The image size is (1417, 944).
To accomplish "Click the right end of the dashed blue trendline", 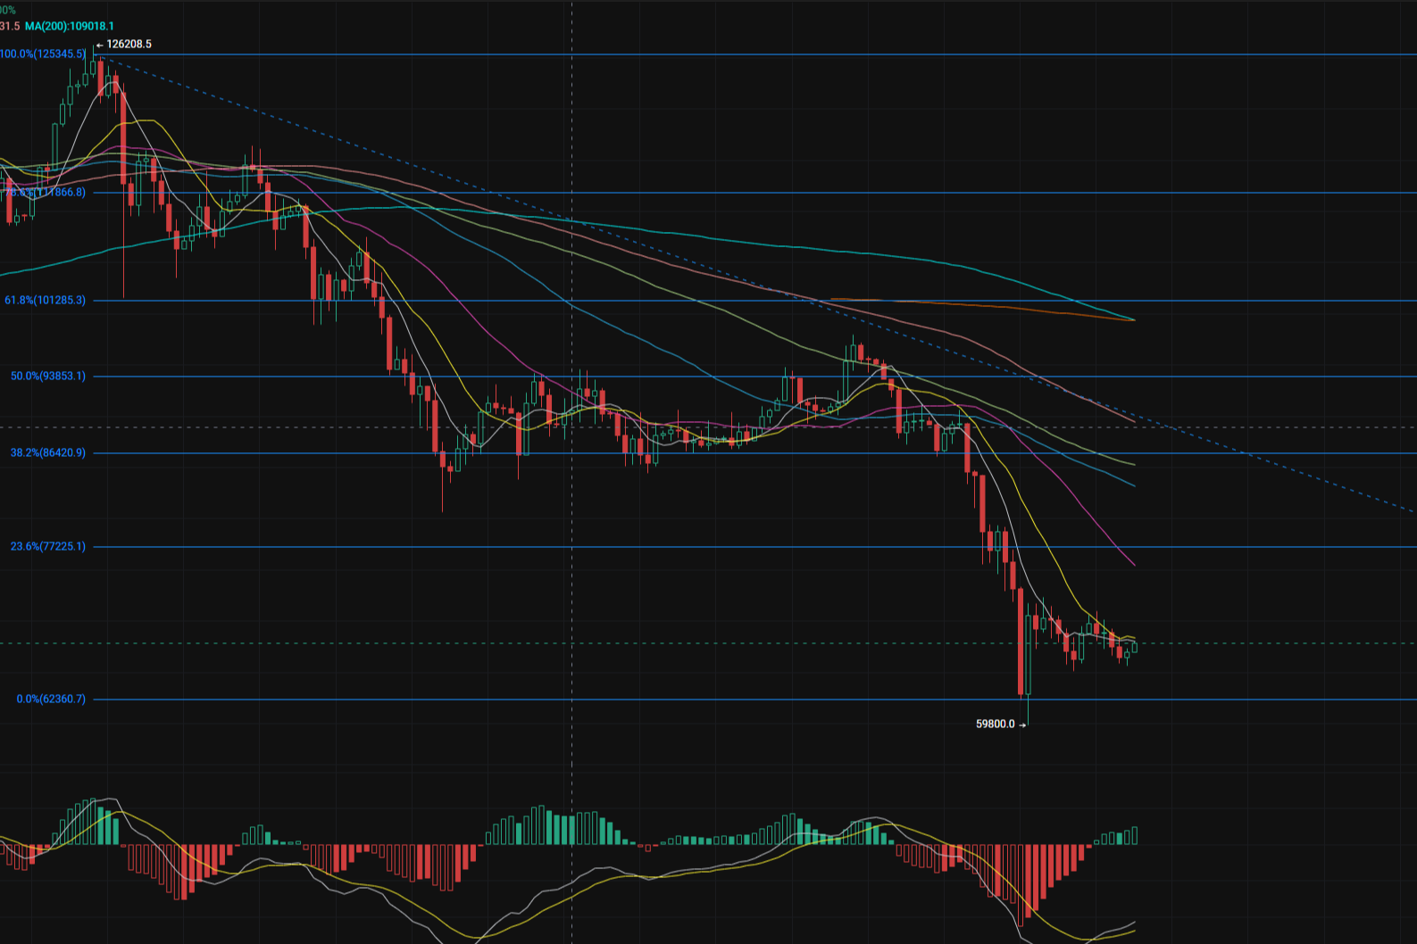I will point(1411,512).
